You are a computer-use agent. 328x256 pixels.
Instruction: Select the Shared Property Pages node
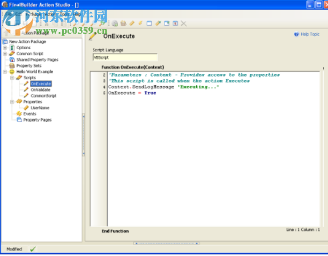point(38,60)
